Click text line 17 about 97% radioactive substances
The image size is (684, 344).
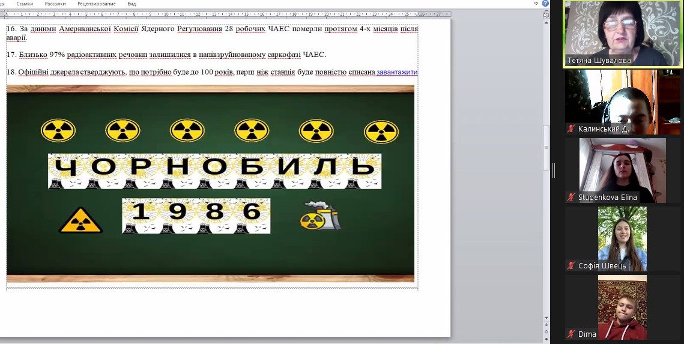pyautogui.click(x=166, y=55)
